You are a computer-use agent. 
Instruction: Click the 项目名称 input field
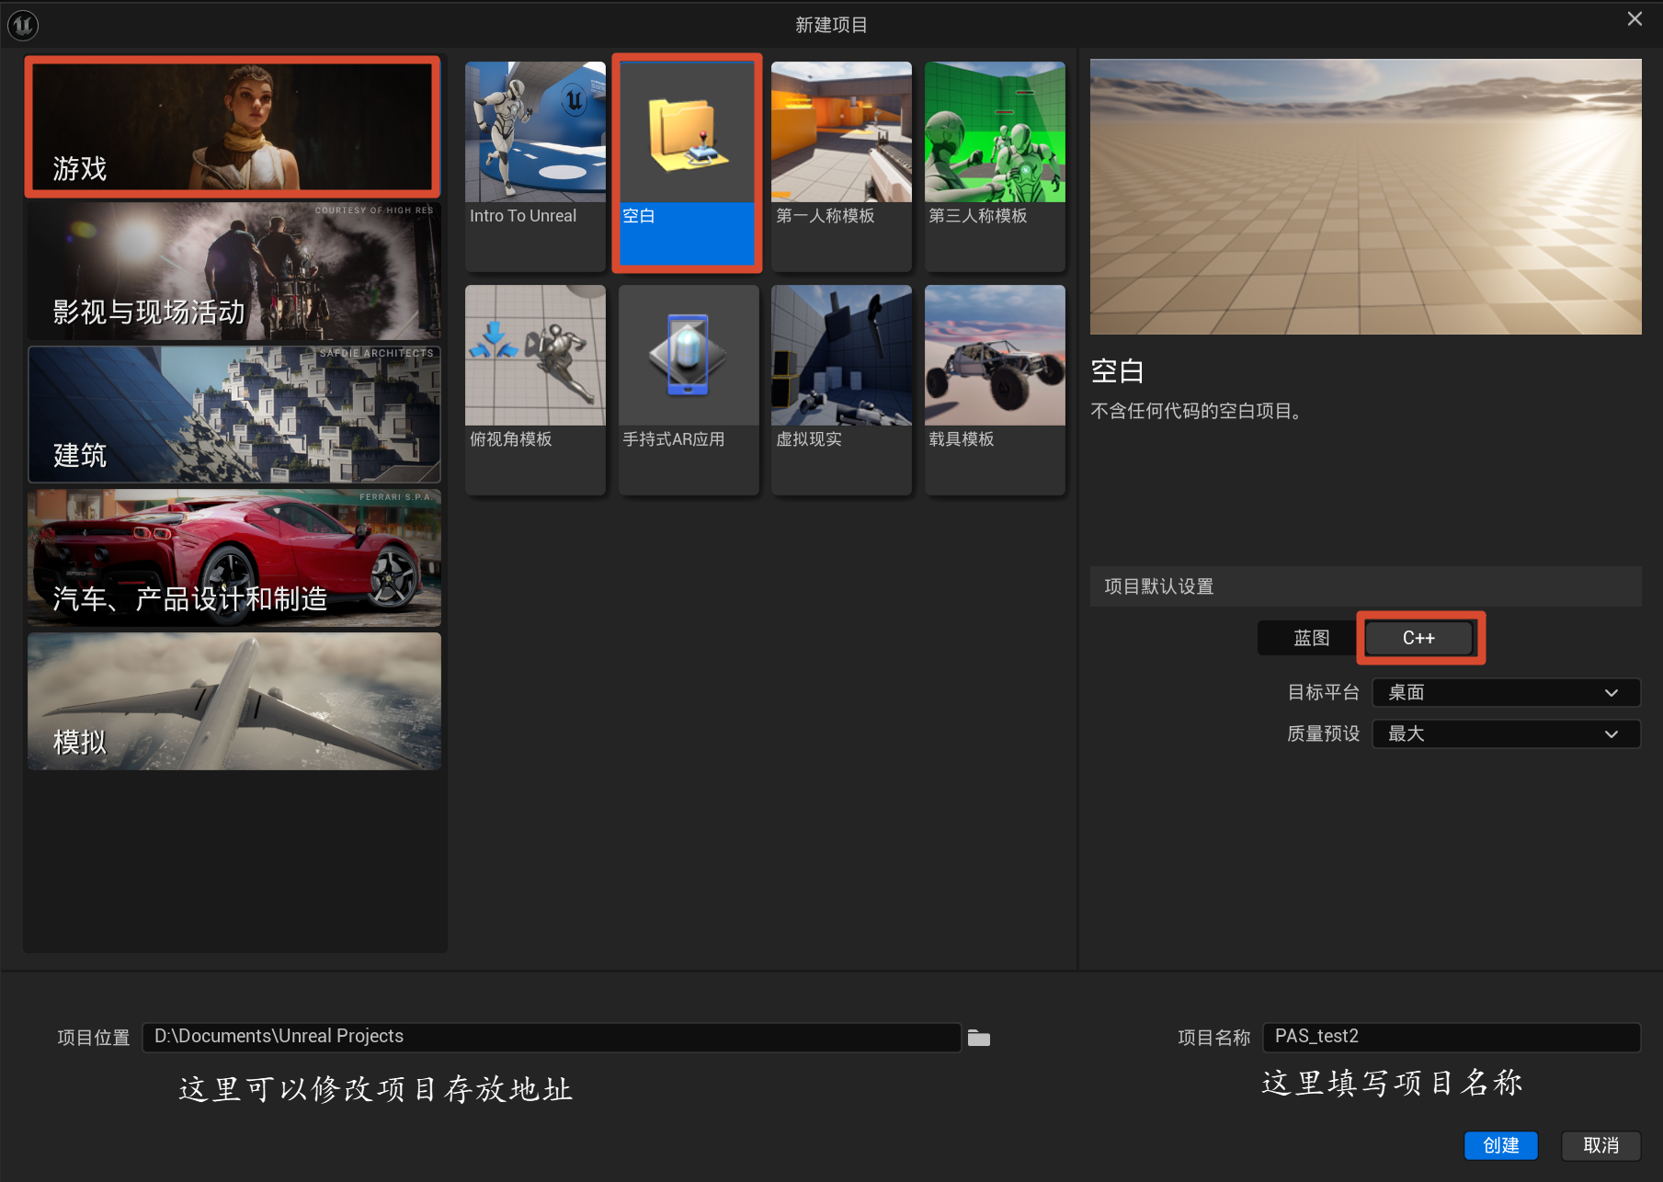1452,1037
